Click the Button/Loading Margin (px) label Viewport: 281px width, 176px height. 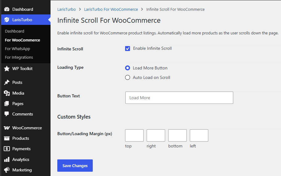85,134
